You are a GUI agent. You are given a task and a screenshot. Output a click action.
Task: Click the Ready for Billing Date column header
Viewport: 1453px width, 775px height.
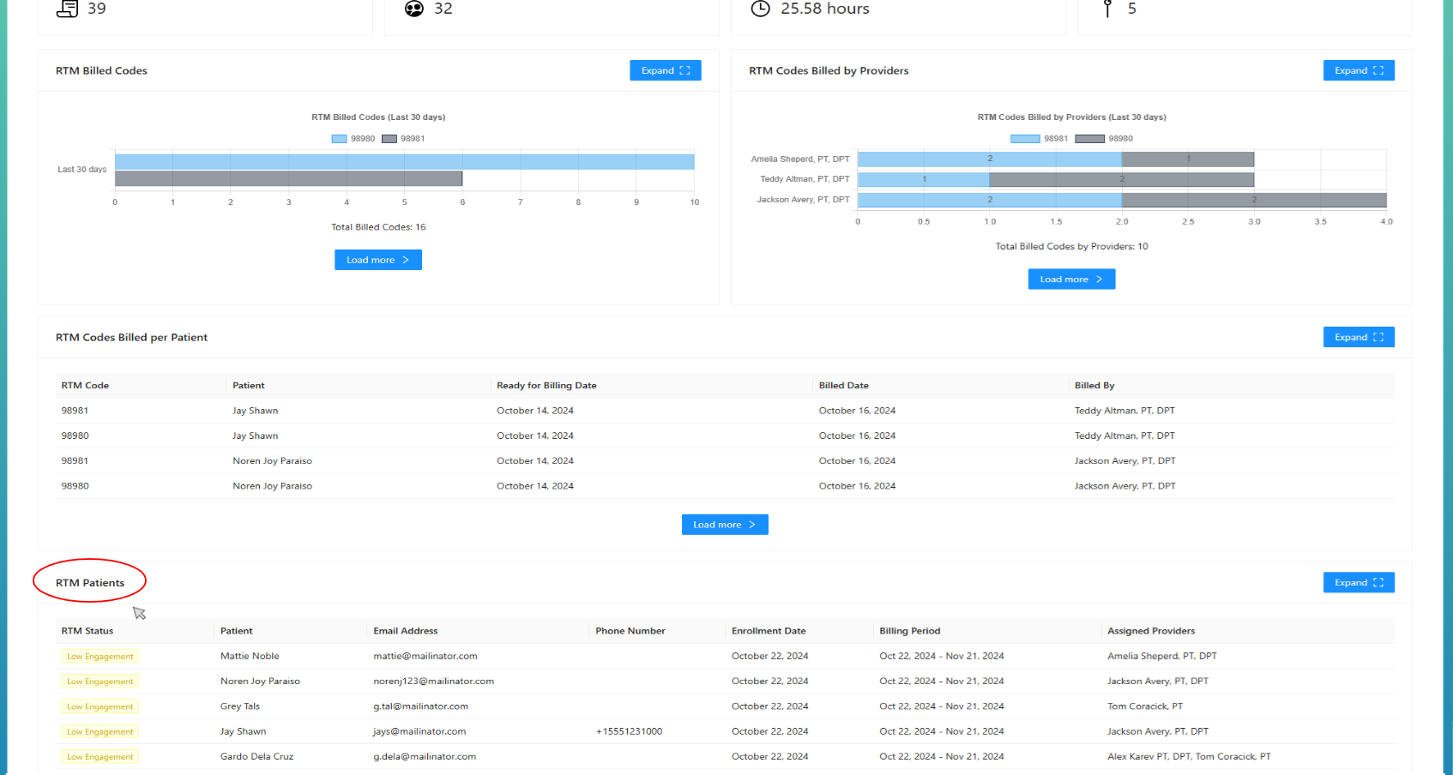pos(546,386)
